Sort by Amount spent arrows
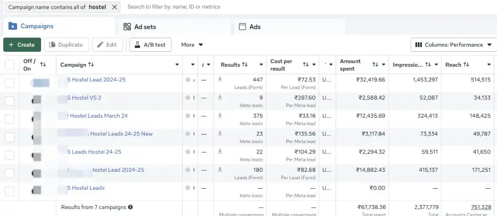The height and width of the screenshot is (216, 497). (375, 64)
